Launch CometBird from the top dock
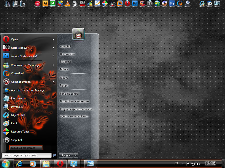 click(180, 3)
